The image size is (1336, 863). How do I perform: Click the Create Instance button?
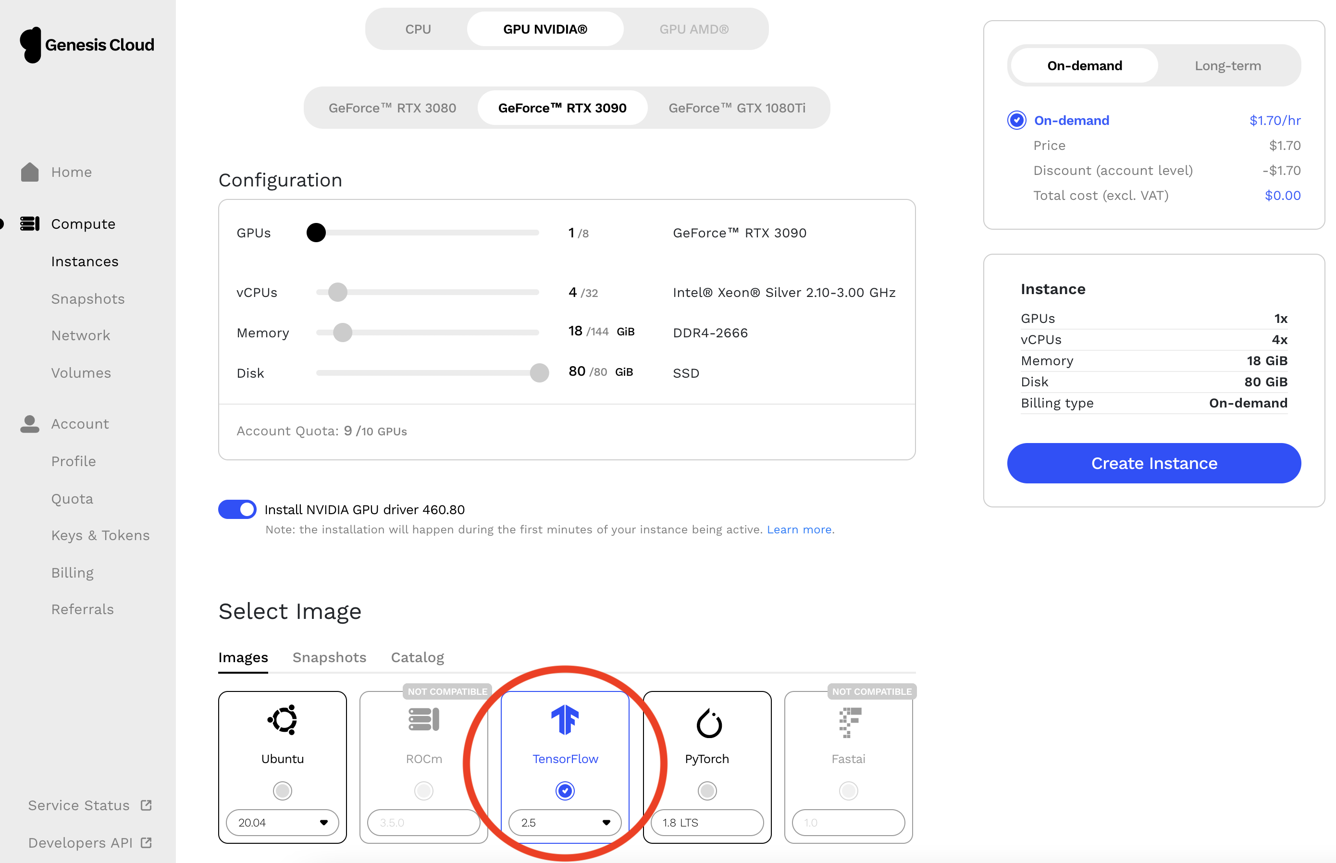coord(1154,463)
